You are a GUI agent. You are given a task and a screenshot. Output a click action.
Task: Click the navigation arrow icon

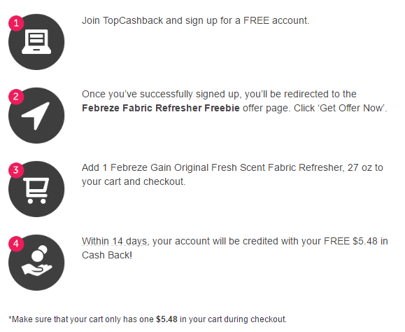[36, 116]
